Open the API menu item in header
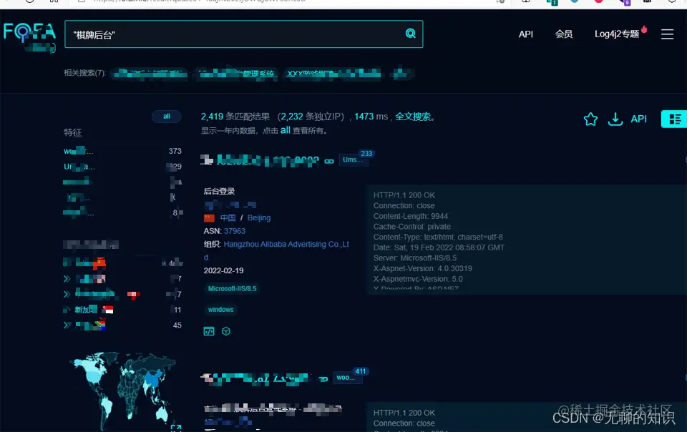 tap(525, 34)
